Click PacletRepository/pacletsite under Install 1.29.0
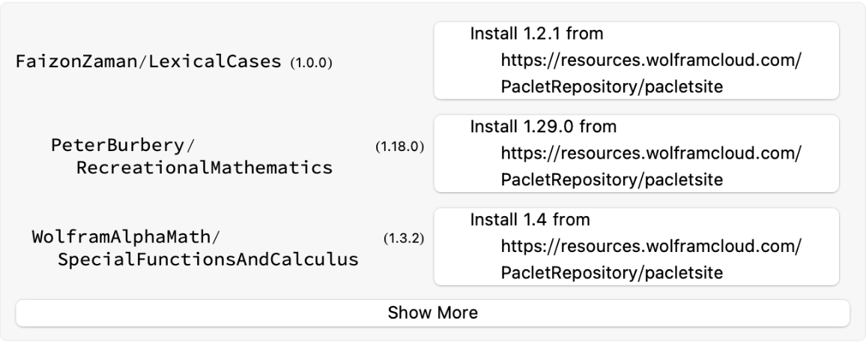Screen dimensions: 866x344 611,180
